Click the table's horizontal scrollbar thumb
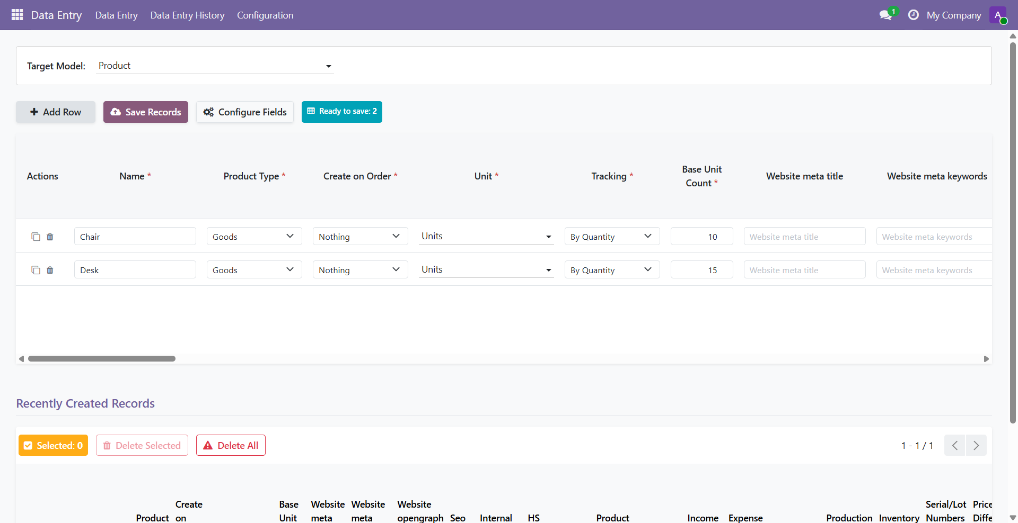Image resolution: width=1018 pixels, height=523 pixels. [102, 358]
